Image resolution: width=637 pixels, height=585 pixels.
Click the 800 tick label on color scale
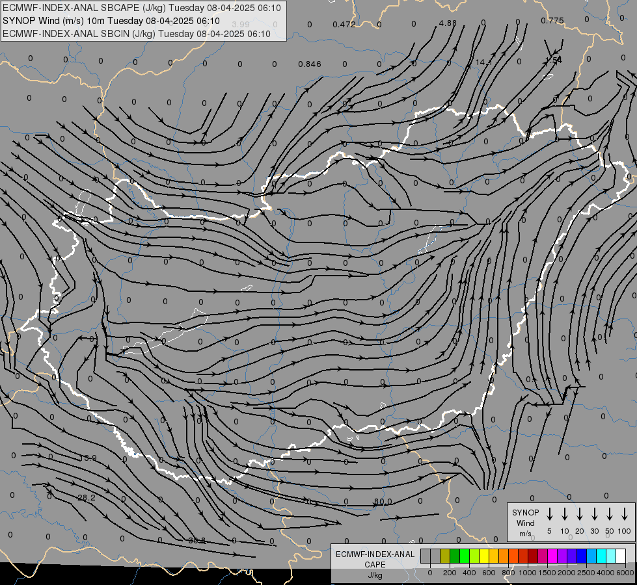click(508, 573)
